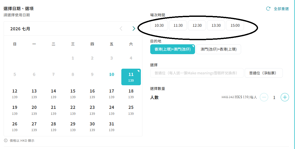Click the 全部重選 reset link
Image resolution: width=295 pixels, height=149 pixels.
click(x=281, y=9)
